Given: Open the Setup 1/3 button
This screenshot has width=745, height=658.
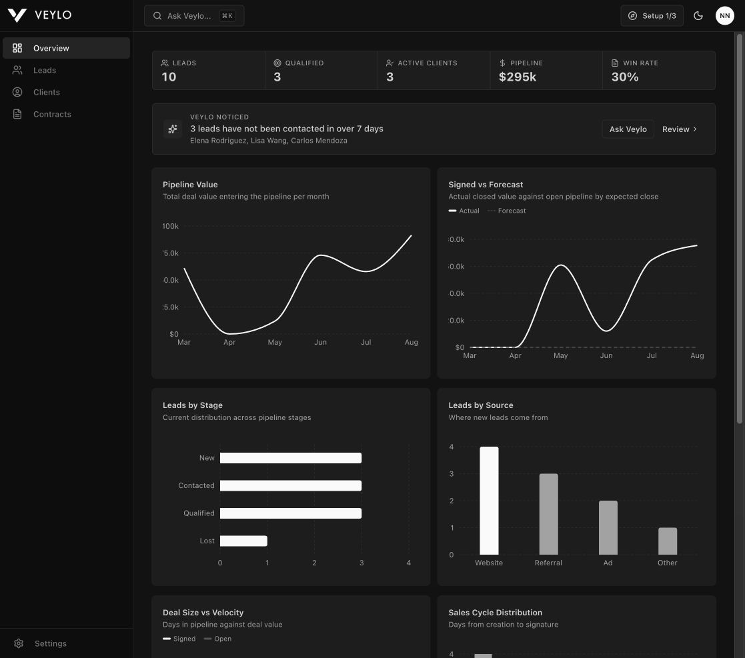Looking at the screenshot, I should [x=652, y=16].
